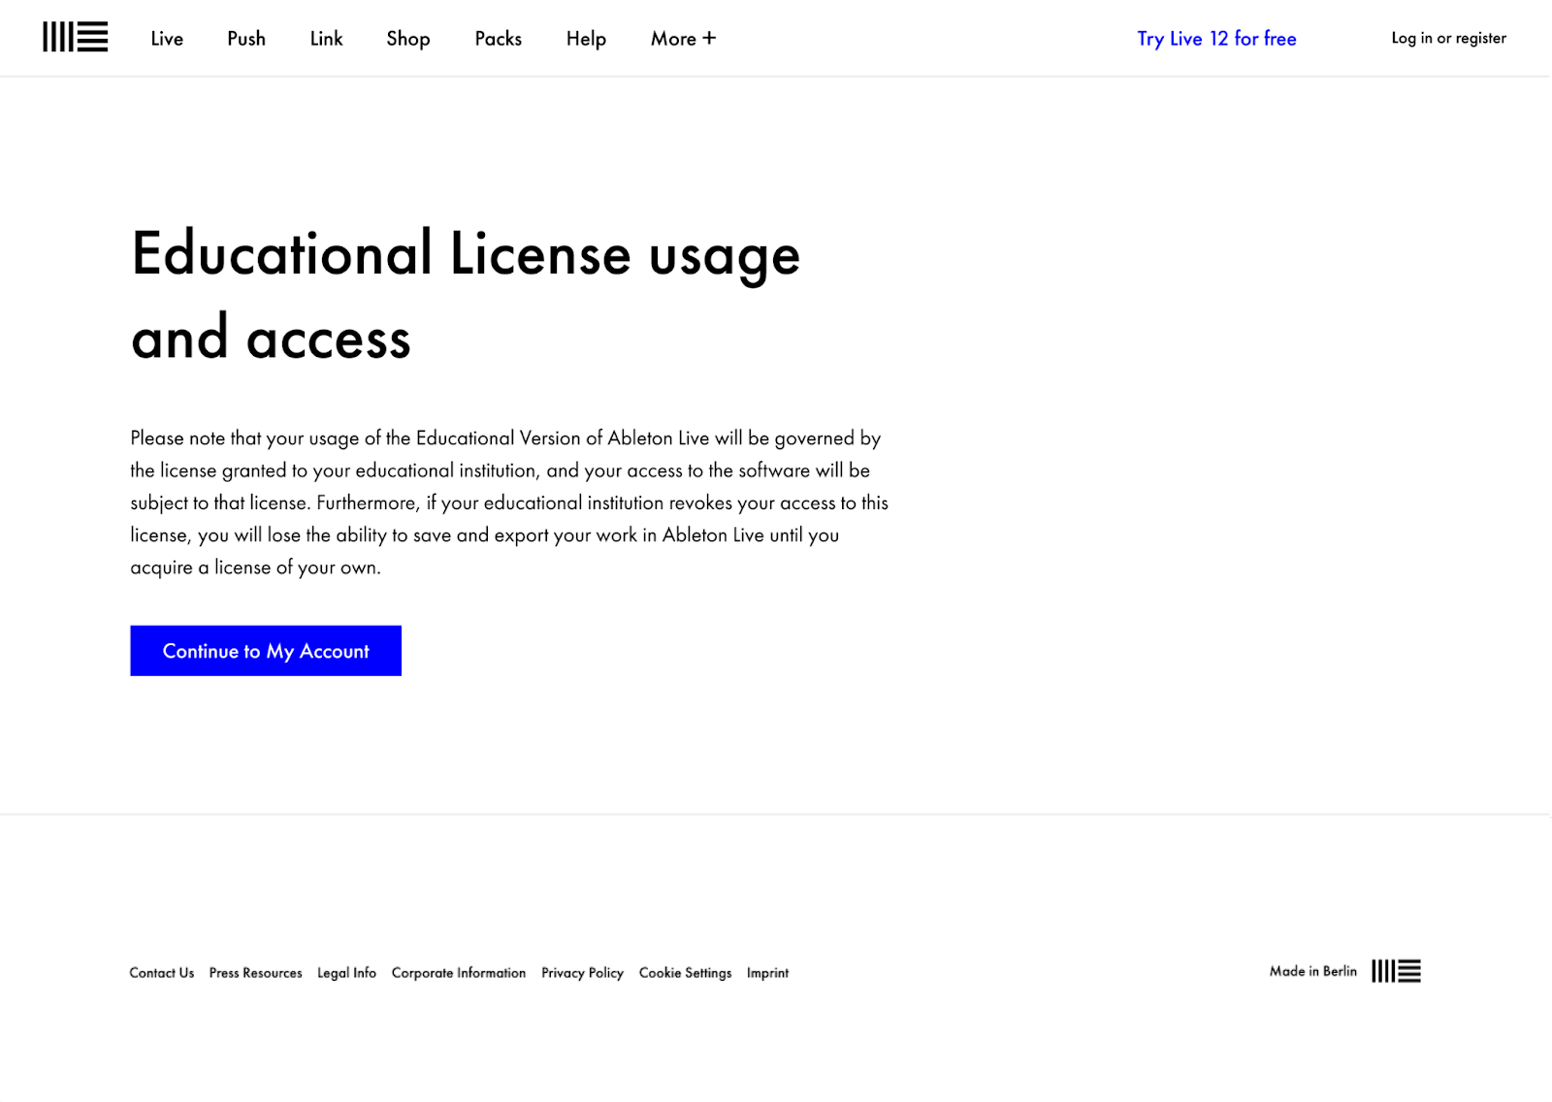The width and height of the screenshot is (1552, 1102).
Task: View Corporate Information
Action: click(x=458, y=973)
